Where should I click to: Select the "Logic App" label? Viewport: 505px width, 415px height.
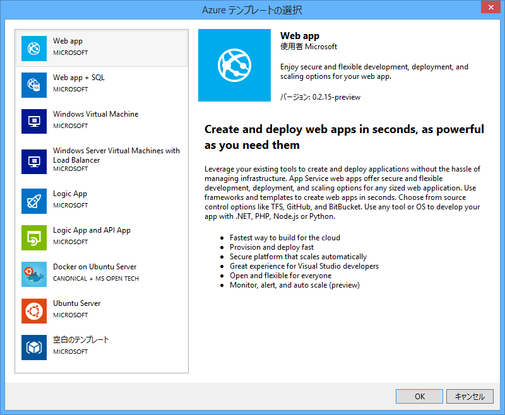point(70,194)
